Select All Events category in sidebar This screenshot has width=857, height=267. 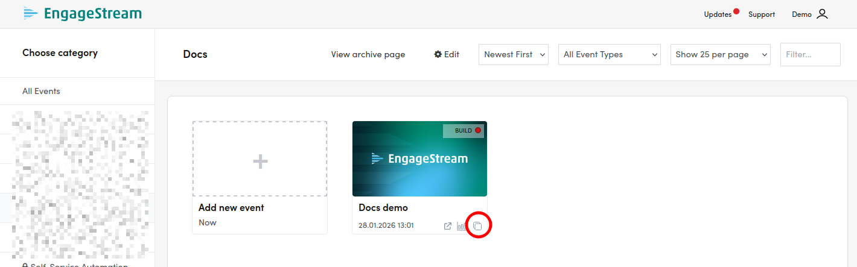(x=41, y=92)
